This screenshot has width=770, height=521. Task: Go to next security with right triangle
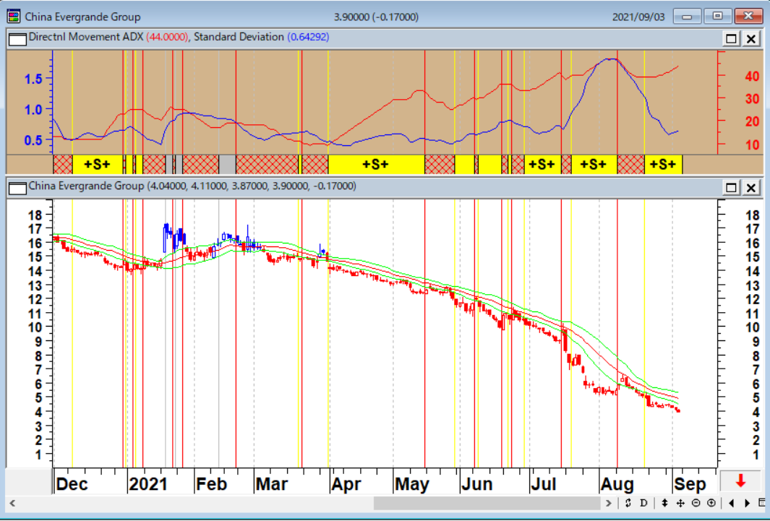pyautogui.click(x=748, y=503)
